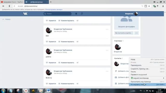Open options dots of the 'Всем ку' post
Image resolution: width=166 pixels, height=93 pixels.
pos(107,71)
